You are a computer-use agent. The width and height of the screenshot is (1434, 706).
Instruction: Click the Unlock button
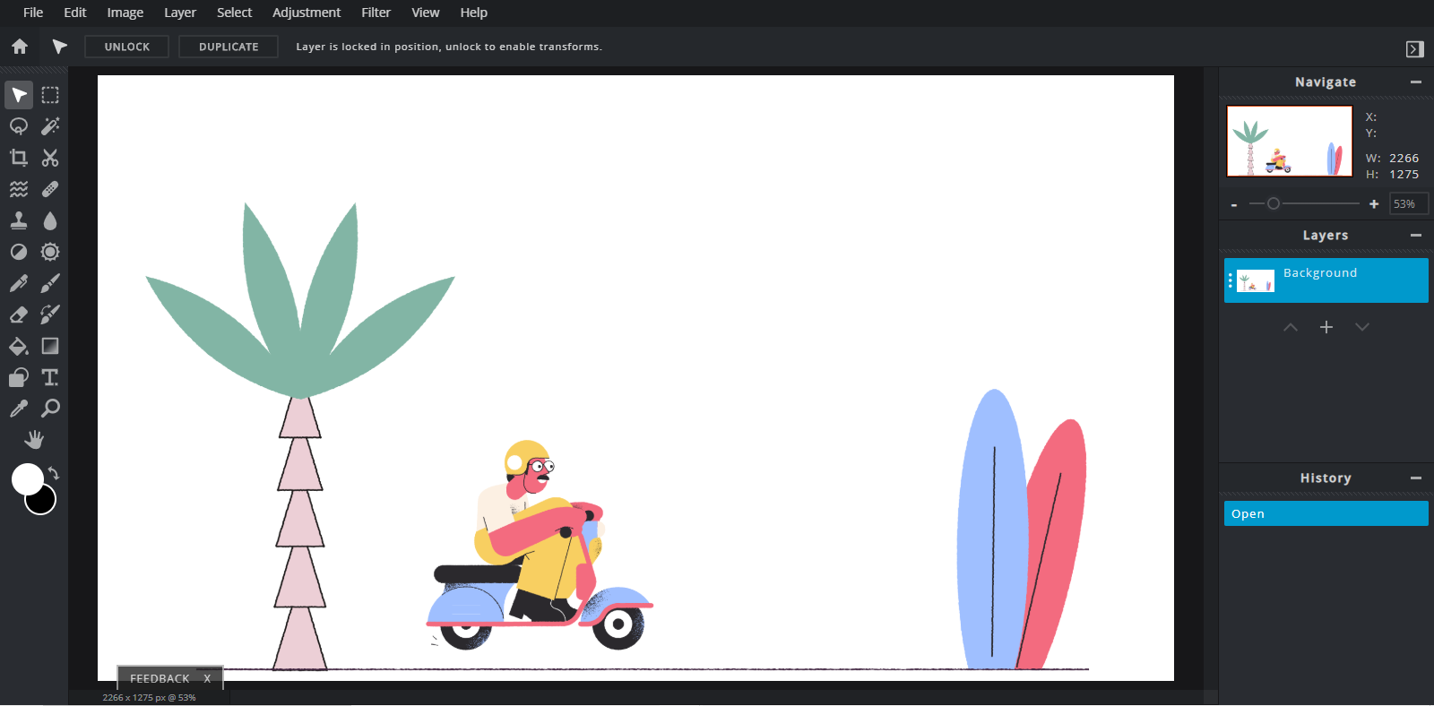(127, 47)
